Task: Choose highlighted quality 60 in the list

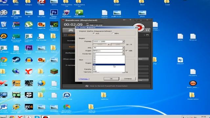Action: 109,65
